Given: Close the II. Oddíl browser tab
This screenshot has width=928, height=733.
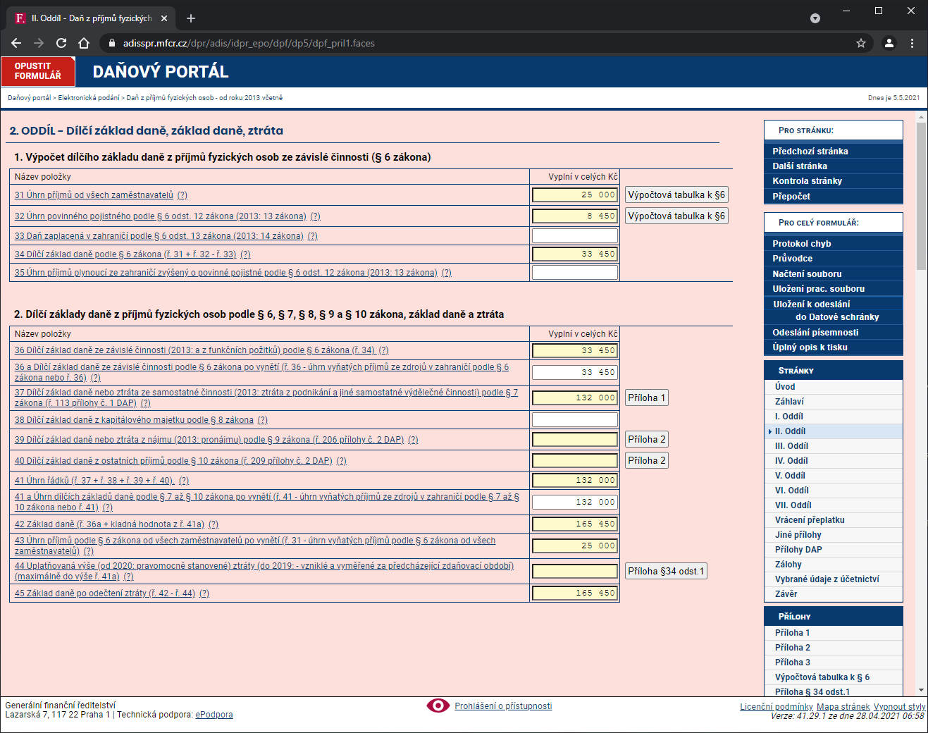Looking at the screenshot, I should point(164,18).
